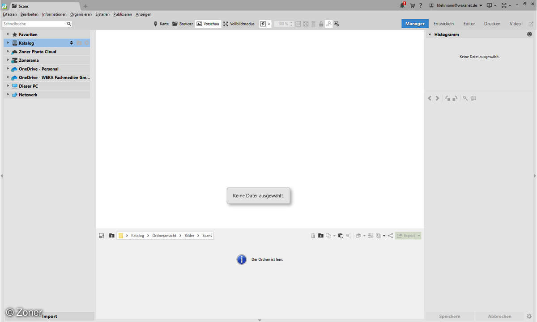537x322 pixels.
Task: Open the Publizieren menu
Action: pos(123,14)
